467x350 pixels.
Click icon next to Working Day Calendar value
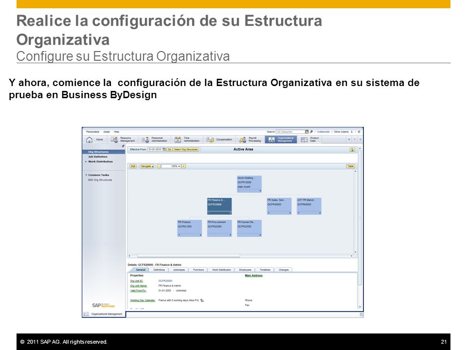pos(202,300)
